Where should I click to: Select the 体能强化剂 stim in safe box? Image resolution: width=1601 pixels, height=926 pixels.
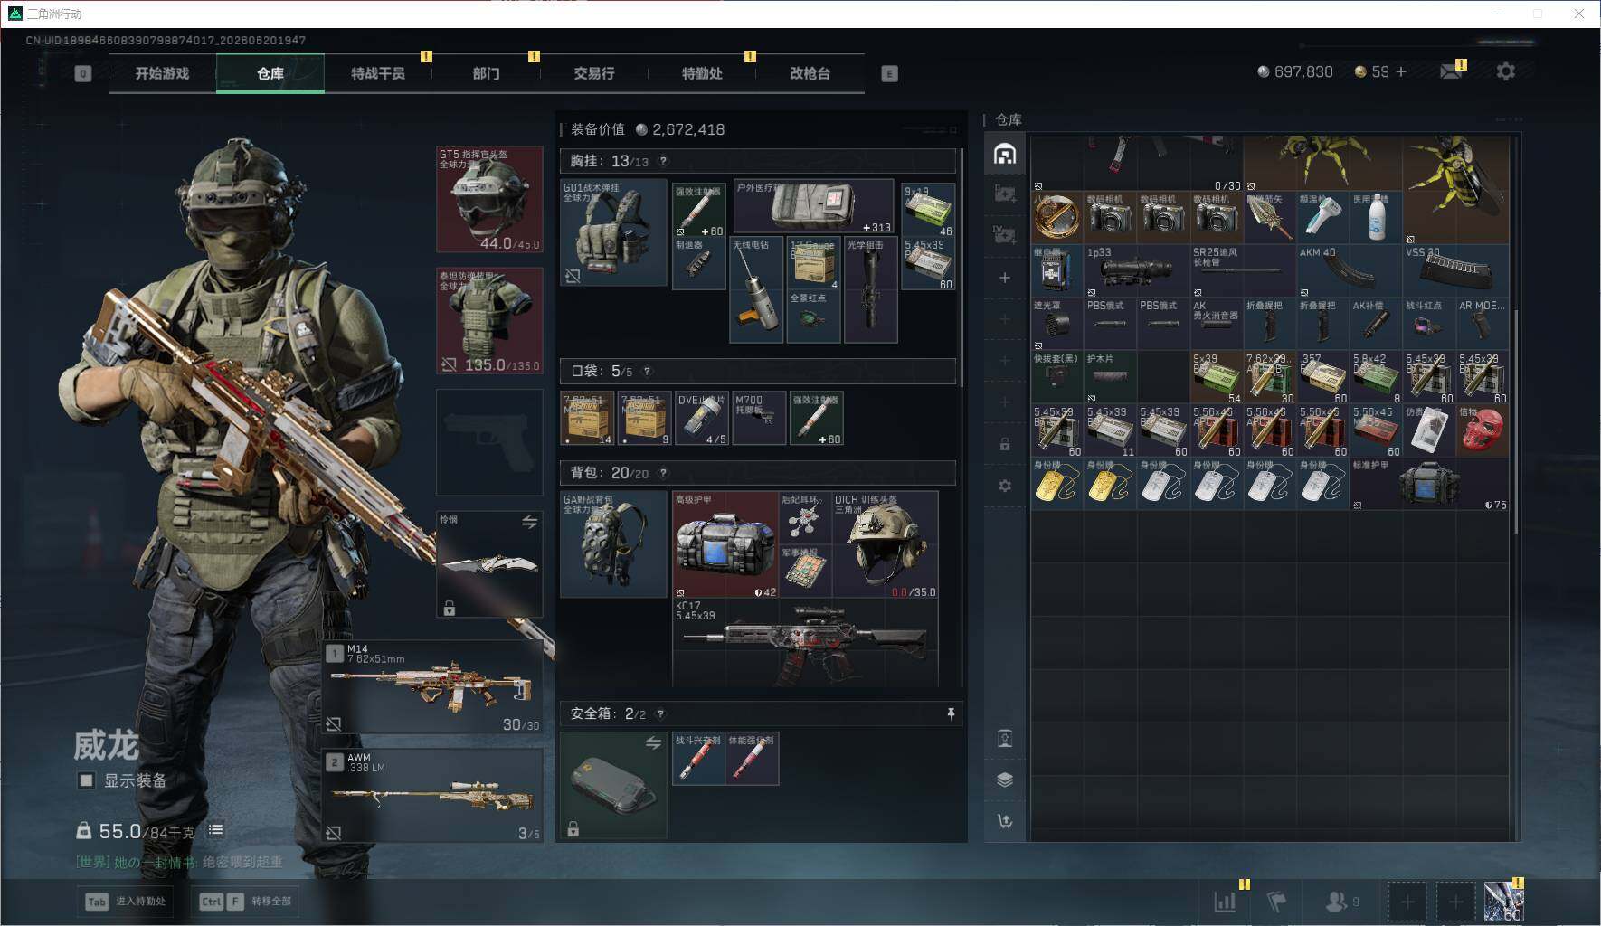coord(752,759)
